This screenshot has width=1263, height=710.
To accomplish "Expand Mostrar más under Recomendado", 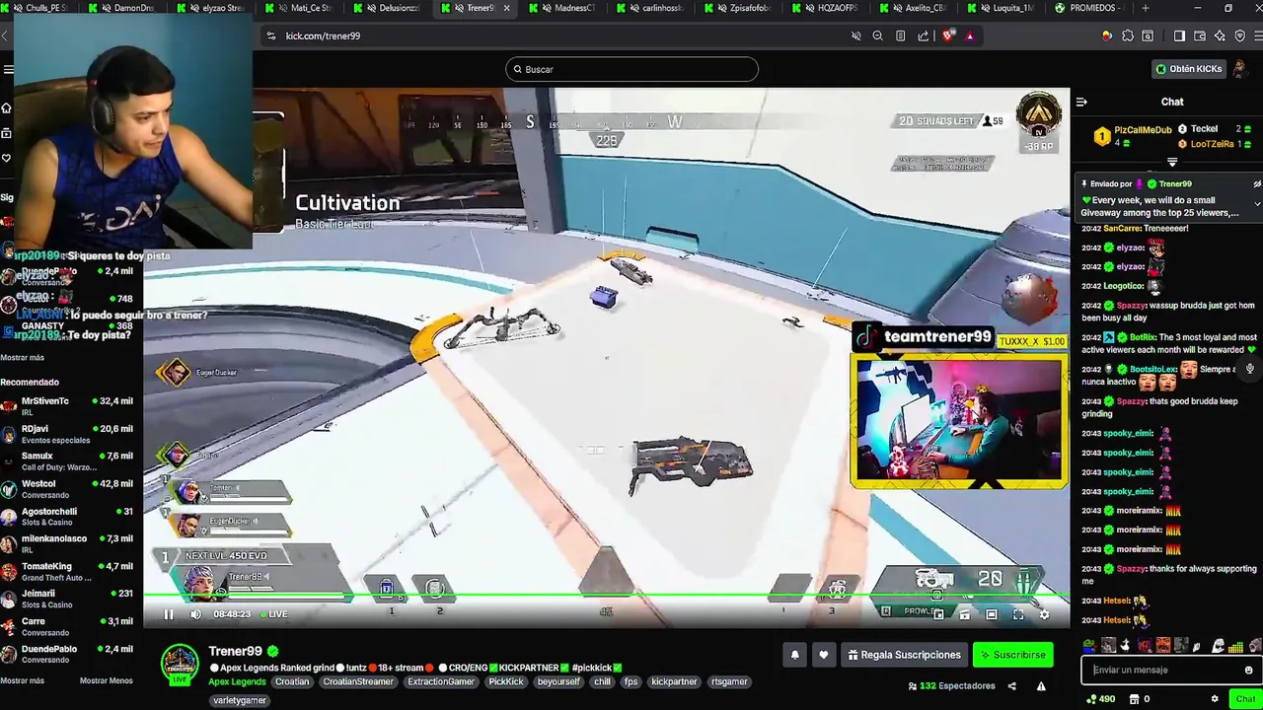I will coord(22,680).
